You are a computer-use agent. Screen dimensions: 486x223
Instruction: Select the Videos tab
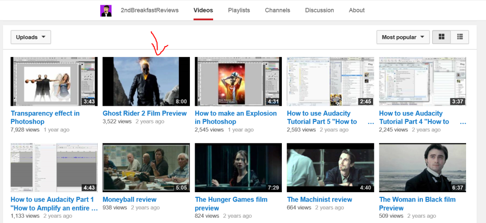click(x=203, y=10)
